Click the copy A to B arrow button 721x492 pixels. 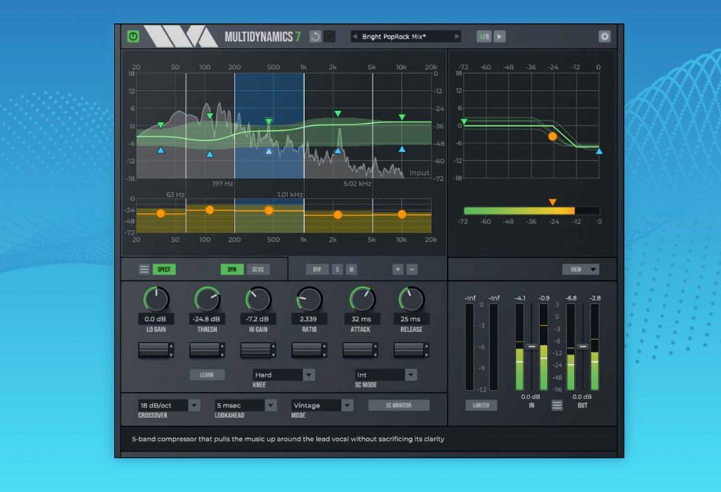click(499, 37)
